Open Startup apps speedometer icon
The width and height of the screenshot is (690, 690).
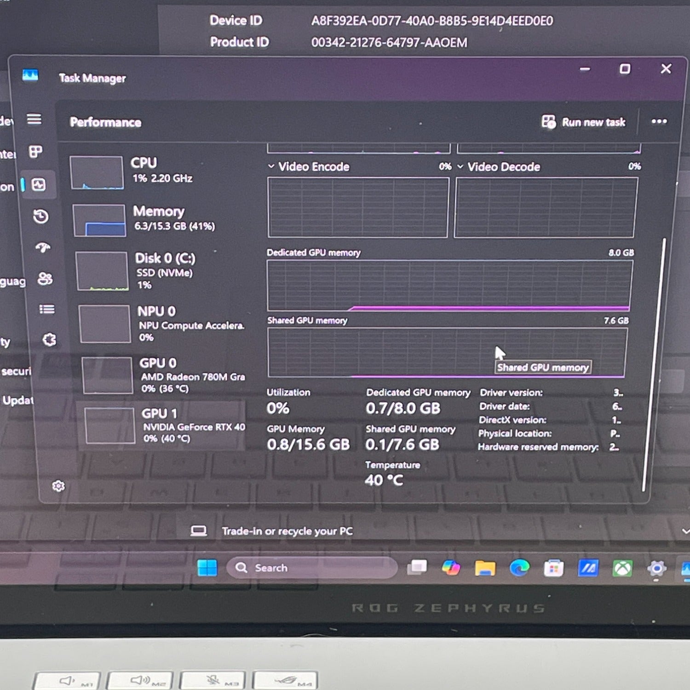pos(43,248)
